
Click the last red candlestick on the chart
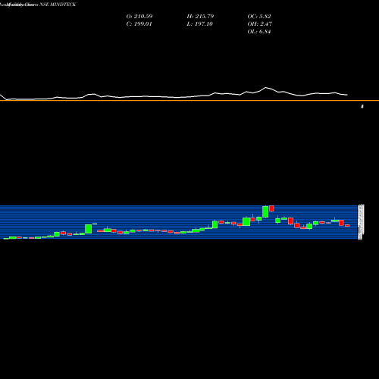[x=347, y=225]
